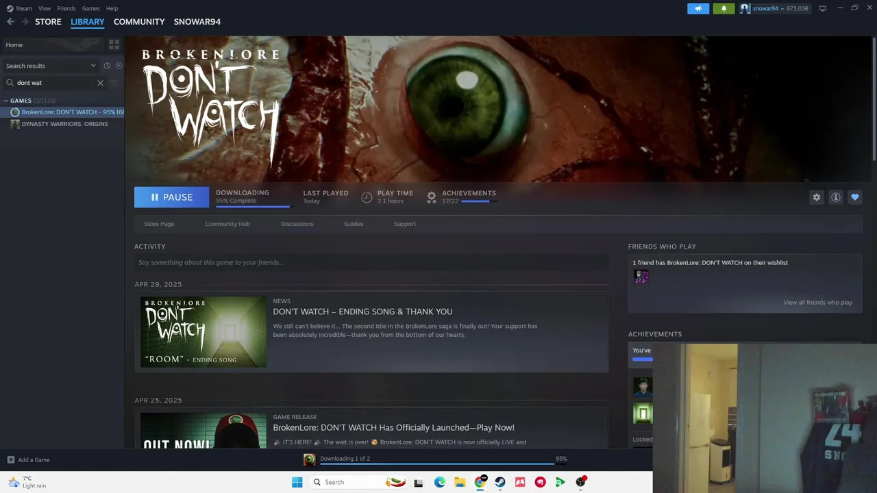Image resolution: width=877 pixels, height=493 pixels.
Task: Click Add a Game label
Action: pyautogui.click(x=34, y=460)
